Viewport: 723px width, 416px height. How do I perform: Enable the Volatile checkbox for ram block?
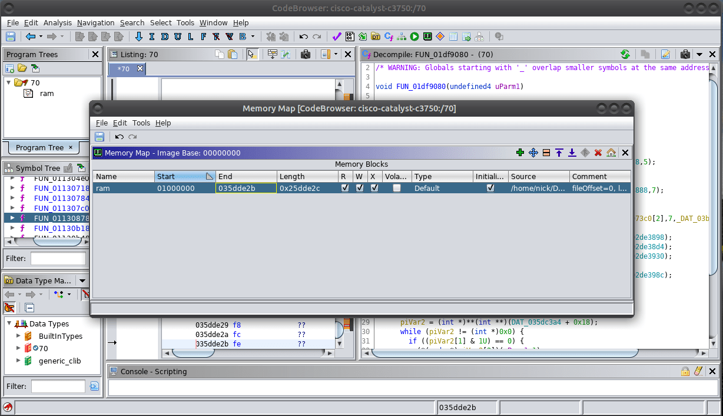397,188
